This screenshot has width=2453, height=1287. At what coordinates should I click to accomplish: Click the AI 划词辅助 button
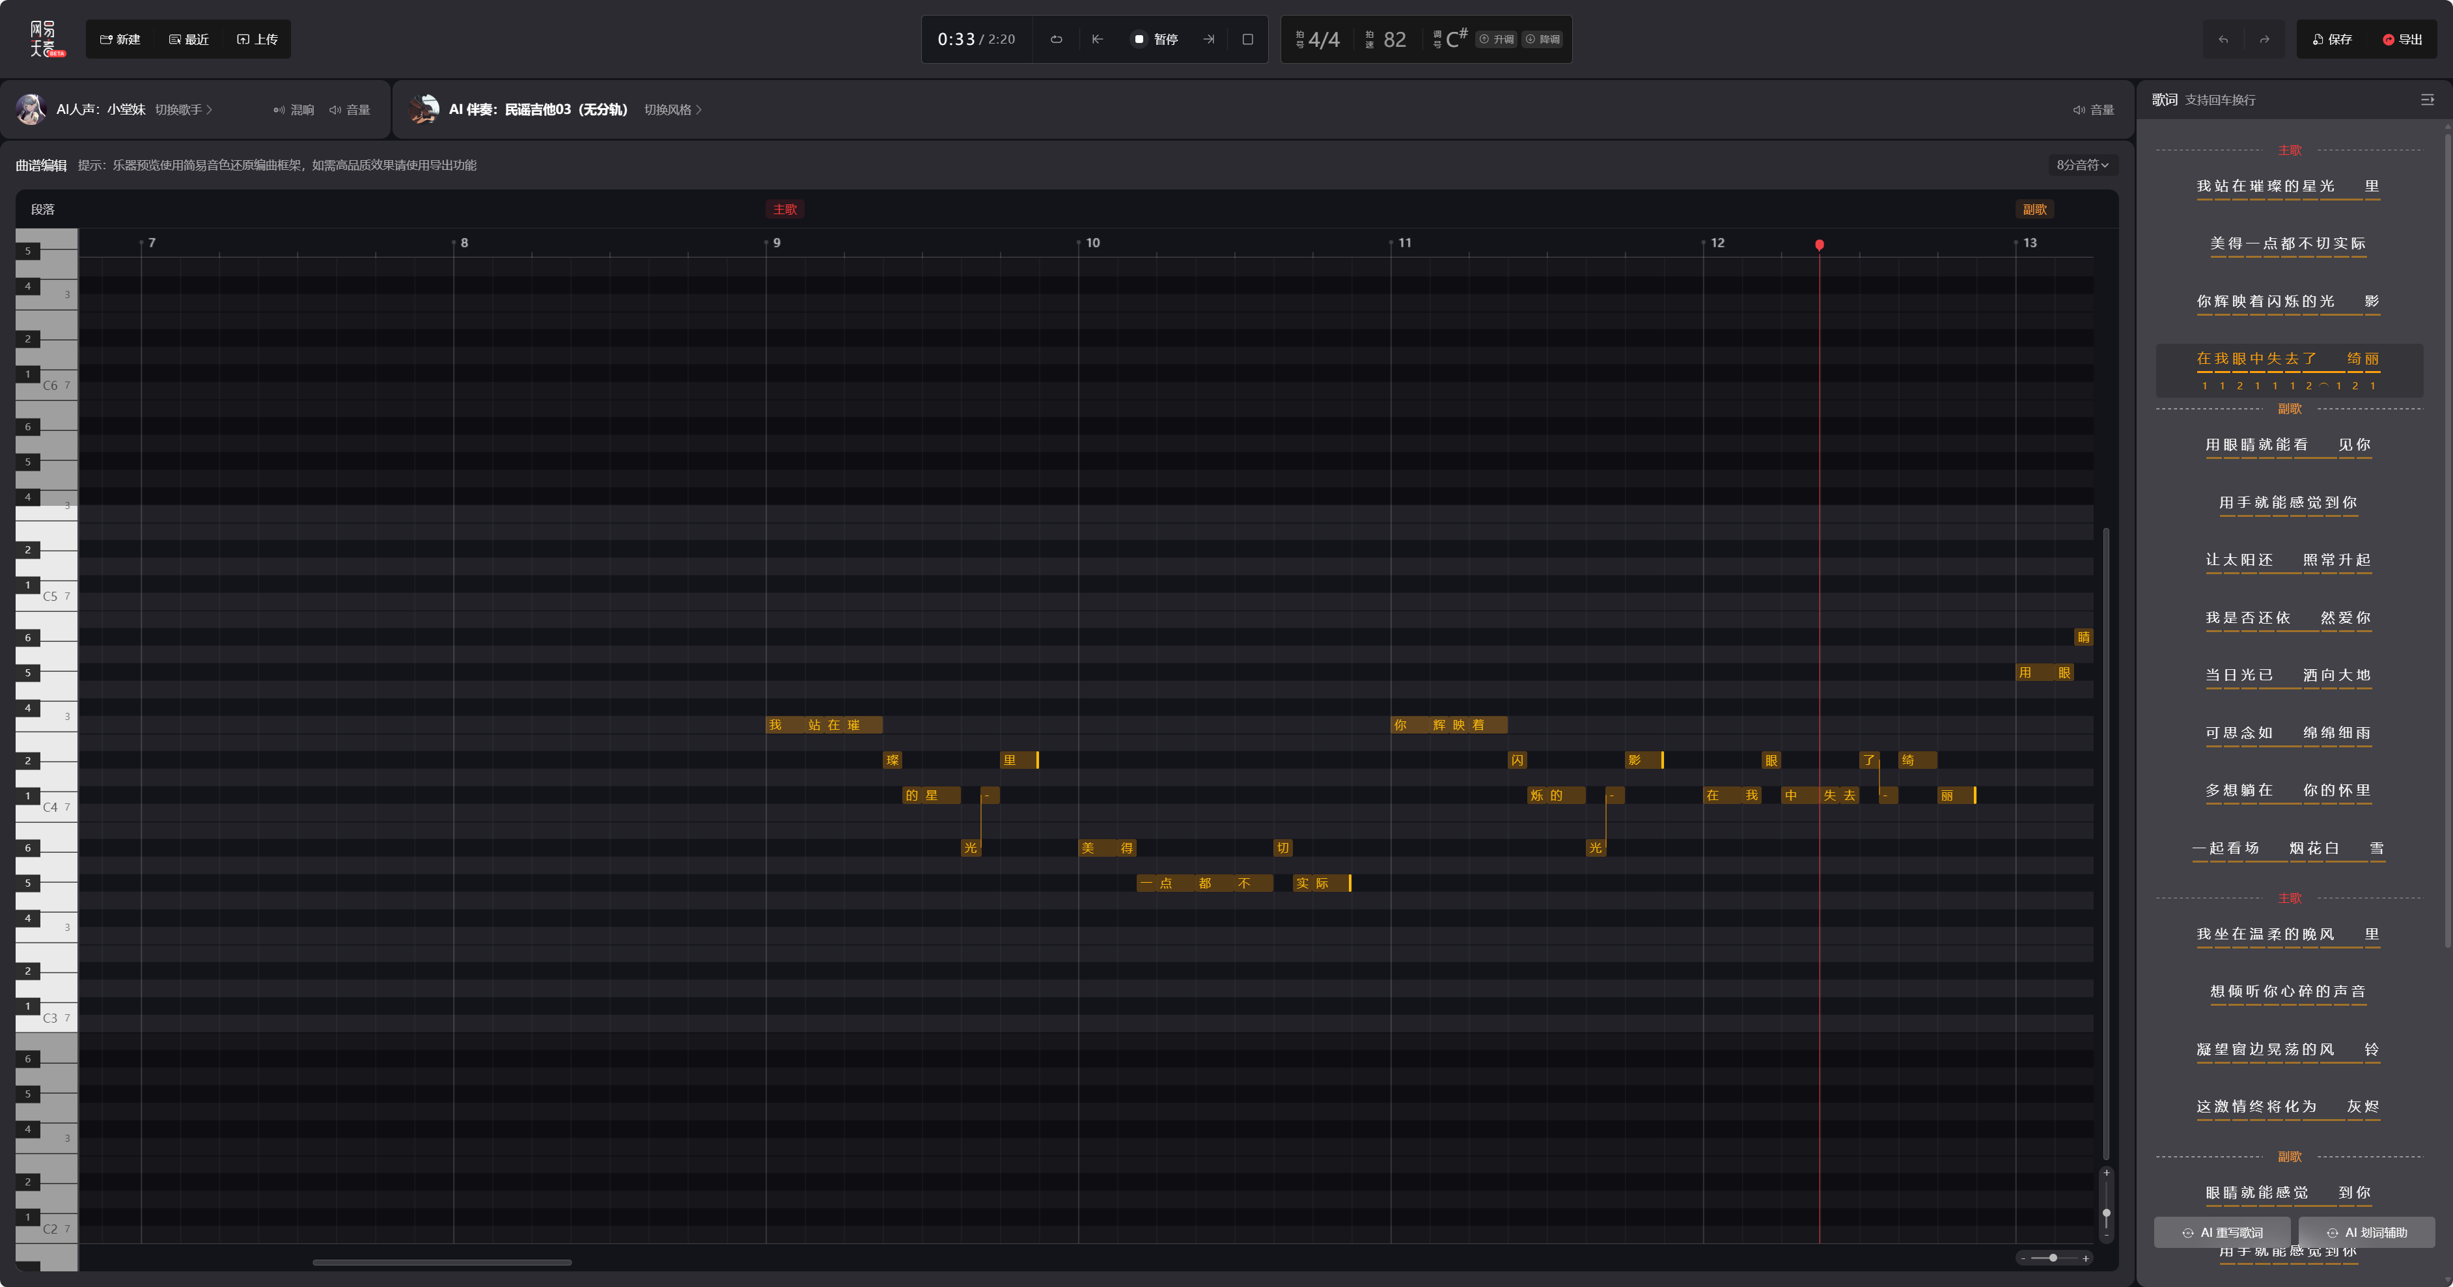(x=2366, y=1232)
